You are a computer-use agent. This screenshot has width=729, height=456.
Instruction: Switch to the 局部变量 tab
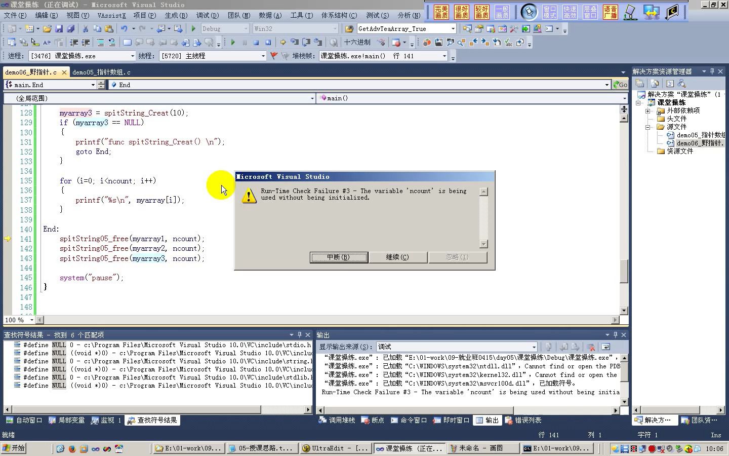66,421
